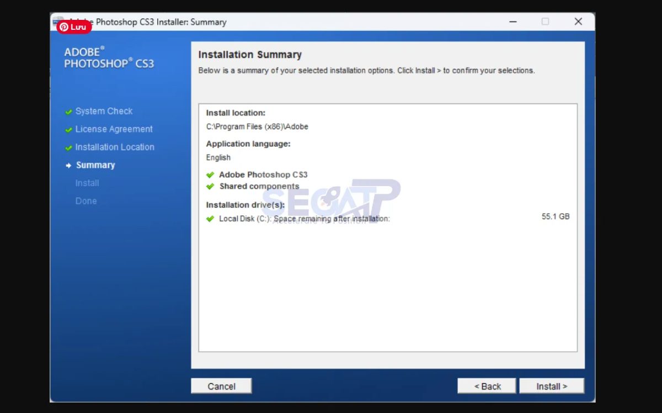Click the green checkmark beside Installation Location
The image size is (662, 413).
click(x=68, y=148)
